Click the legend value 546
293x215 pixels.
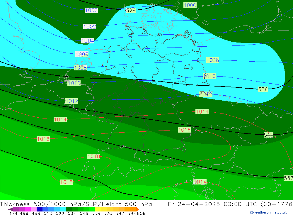(84, 214)
